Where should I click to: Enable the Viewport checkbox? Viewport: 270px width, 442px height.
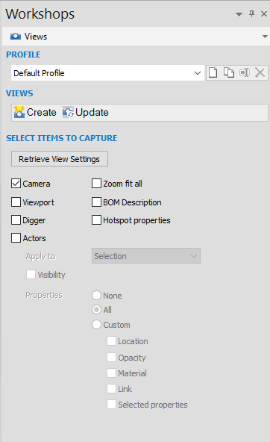(16, 202)
